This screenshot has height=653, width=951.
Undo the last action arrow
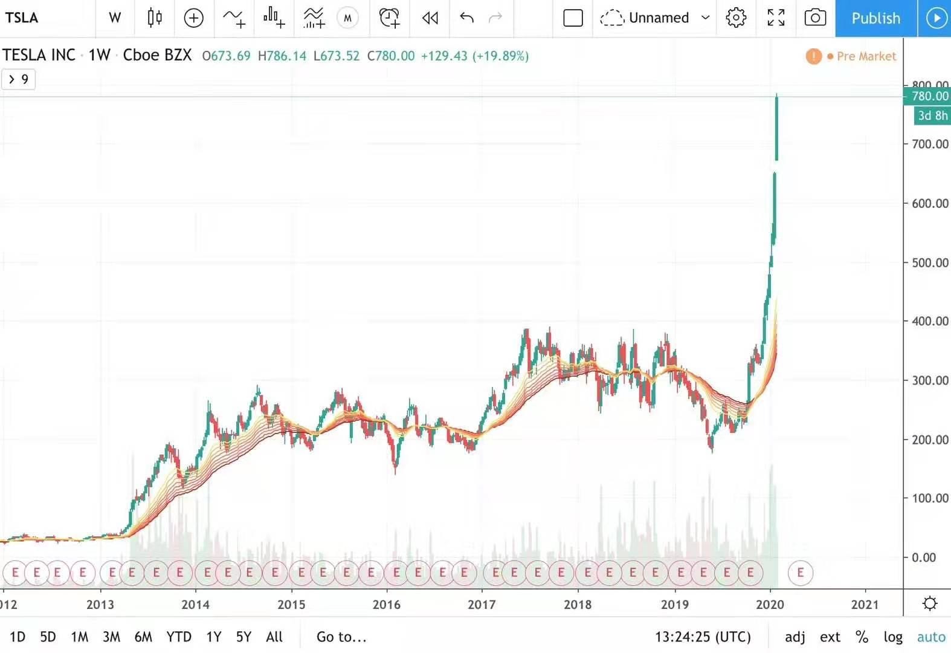pyautogui.click(x=466, y=18)
